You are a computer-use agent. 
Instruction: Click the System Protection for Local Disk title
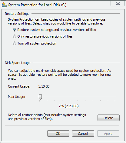(37, 5)
